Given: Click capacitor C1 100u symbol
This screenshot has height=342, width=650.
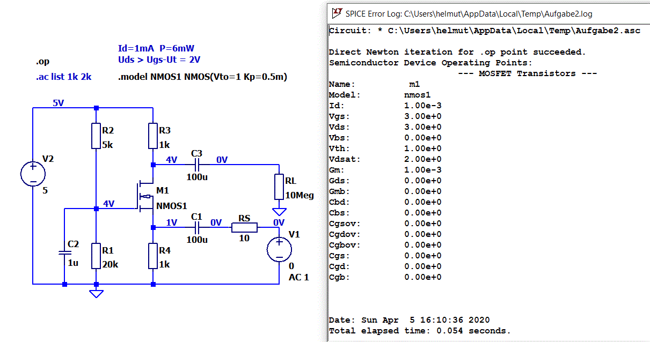Looking at the screenshot, I should (x=196, y=227).
